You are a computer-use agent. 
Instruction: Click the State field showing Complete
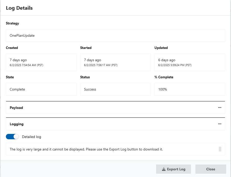(41, 89)
